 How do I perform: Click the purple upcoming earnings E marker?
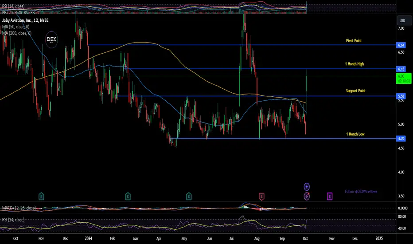(x=330, y=196)
